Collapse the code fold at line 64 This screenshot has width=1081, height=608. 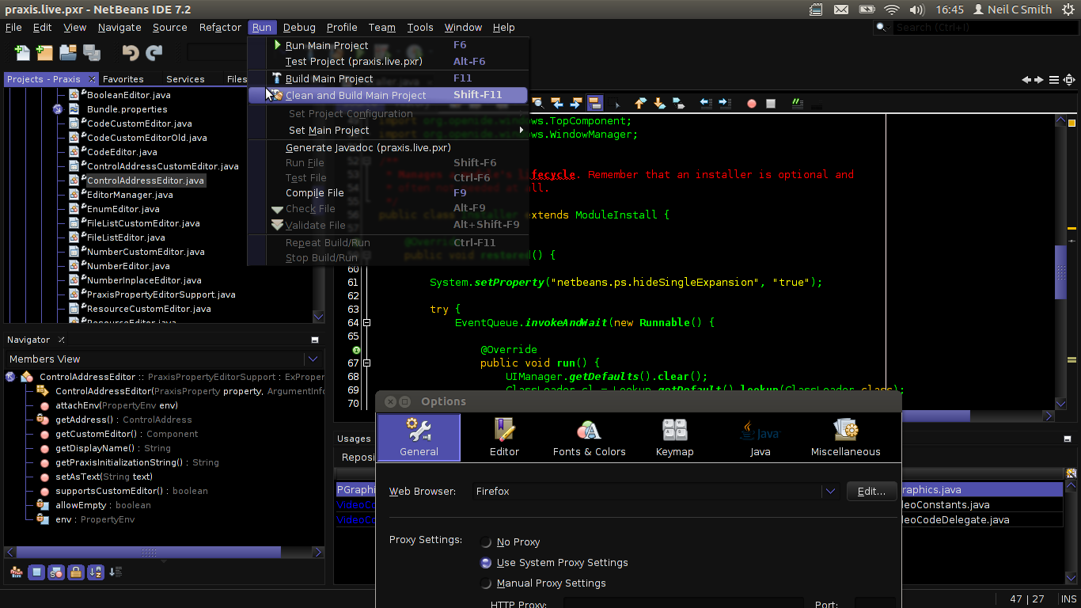(x=366, y=322)
